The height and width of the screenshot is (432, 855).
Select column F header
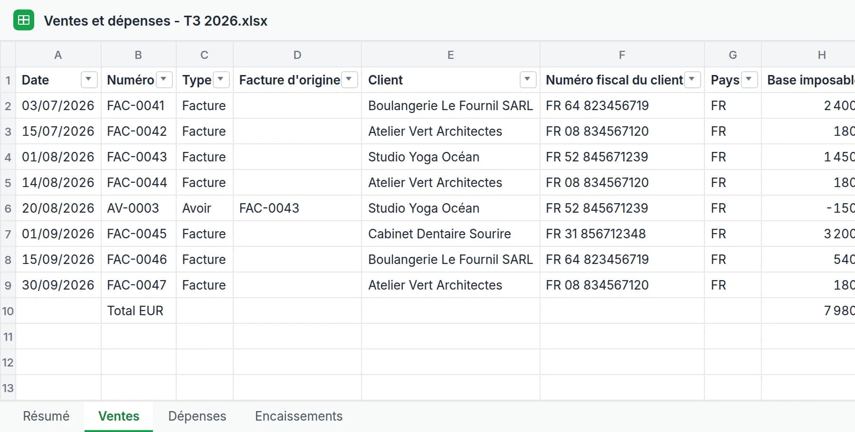(622, 55)
